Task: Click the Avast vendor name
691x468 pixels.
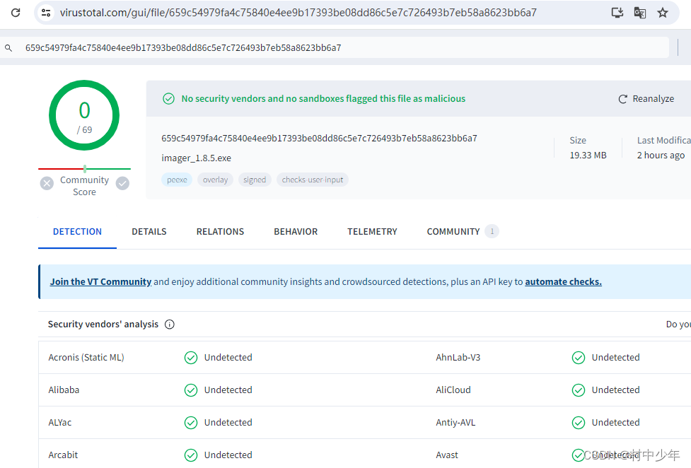Action: pyautogui.click(x=447, y=455)
